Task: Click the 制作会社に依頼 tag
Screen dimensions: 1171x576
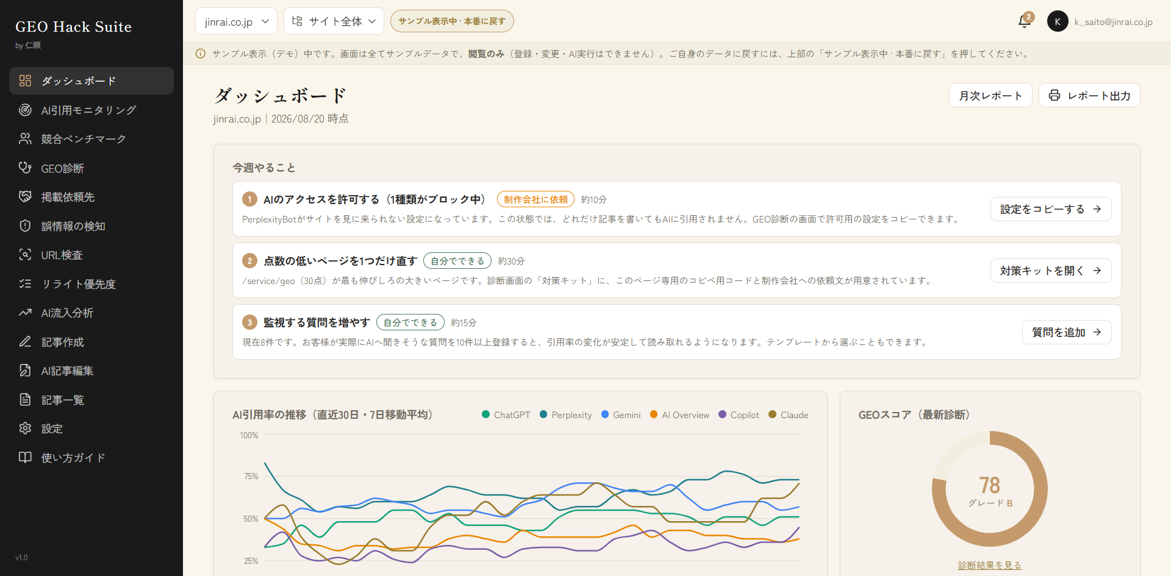Action: (535, 199)
